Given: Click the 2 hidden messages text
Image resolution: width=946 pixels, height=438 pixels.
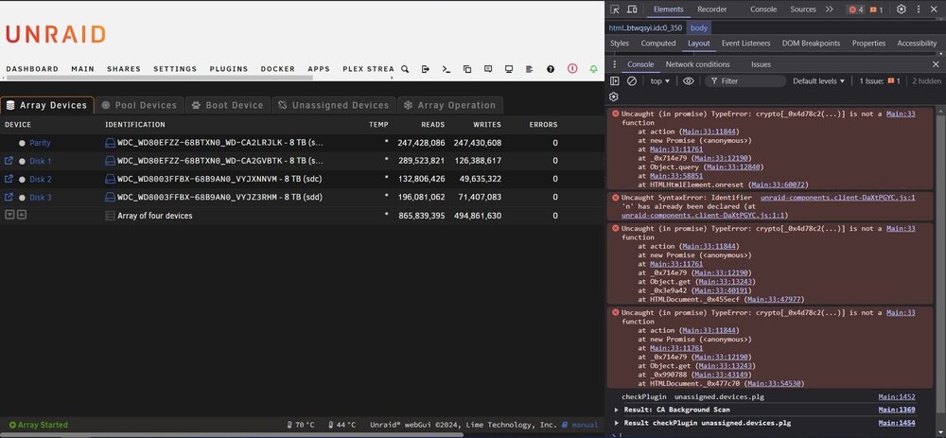Looking at the screenshot, I should coord(927,80).
